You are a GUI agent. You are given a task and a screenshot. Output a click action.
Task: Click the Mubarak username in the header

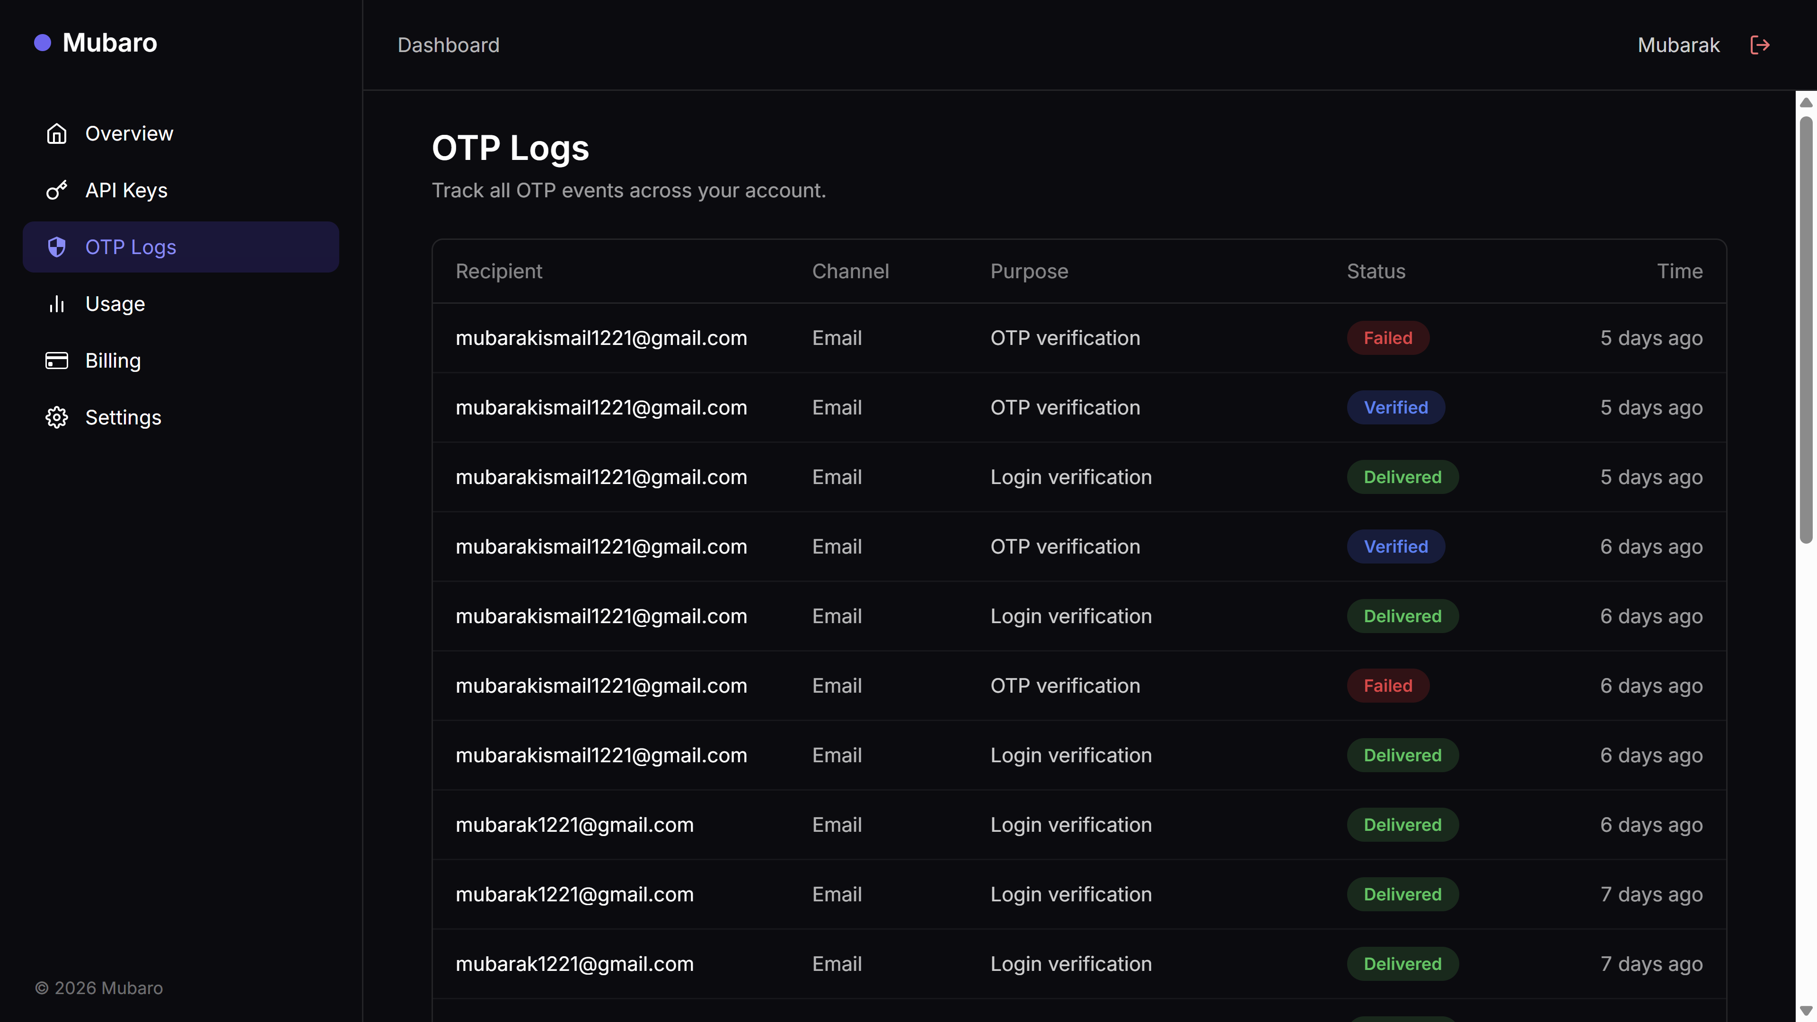coord(1679,45)
